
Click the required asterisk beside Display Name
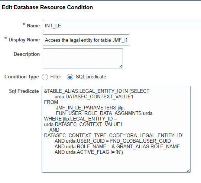6,38
